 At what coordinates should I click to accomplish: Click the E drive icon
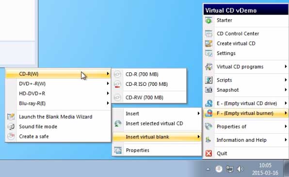(209, 103)
